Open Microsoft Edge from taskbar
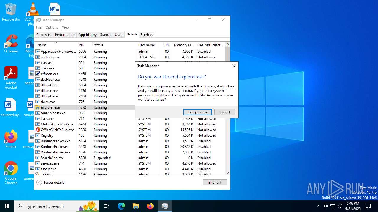The height and width of the screenshot is (212, 378). (121, 206)
